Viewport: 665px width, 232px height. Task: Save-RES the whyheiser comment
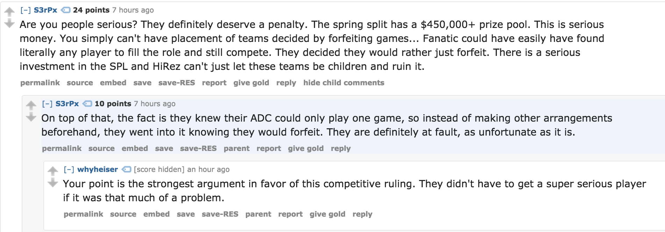[220, 214]
